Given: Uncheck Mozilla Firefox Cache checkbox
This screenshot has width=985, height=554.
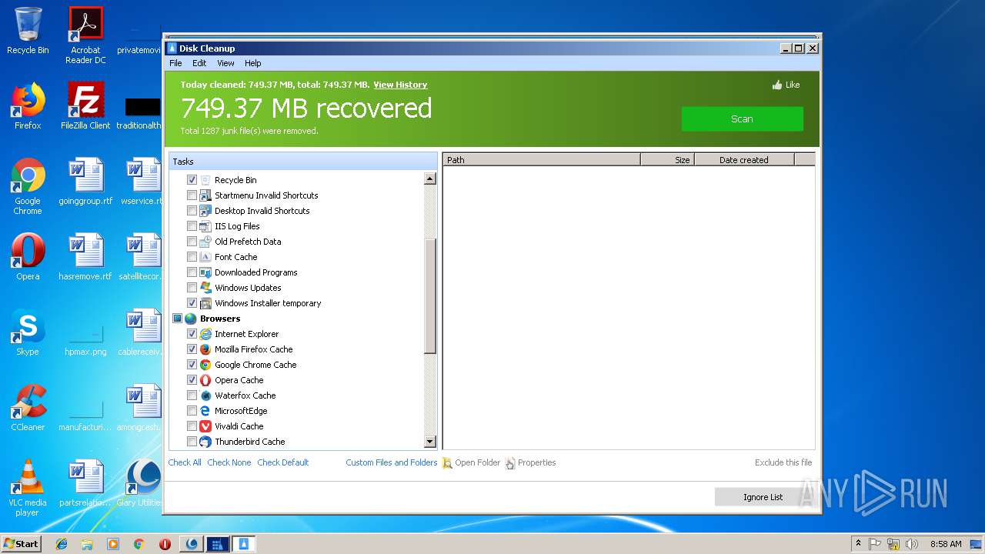Looking at the screenshot, I should pyautogui.click(x=192, y=349).
